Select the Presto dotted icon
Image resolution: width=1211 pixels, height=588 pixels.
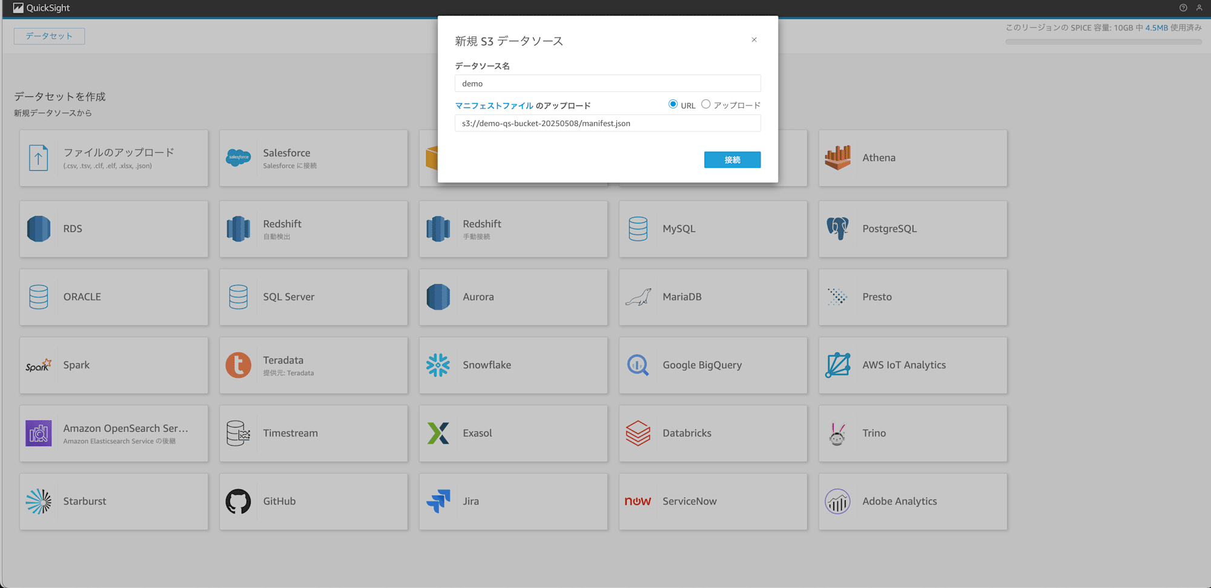pyautogui.click(x=837, y=297)
